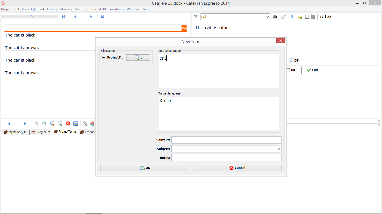Viewport: 382px width, 214px height.
Task: Click the magnifier with plus icon
Action: click(44, 123)
